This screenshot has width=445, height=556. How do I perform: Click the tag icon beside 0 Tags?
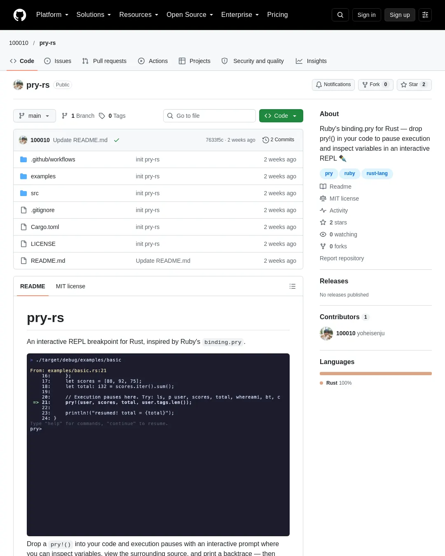coord(102,116)
